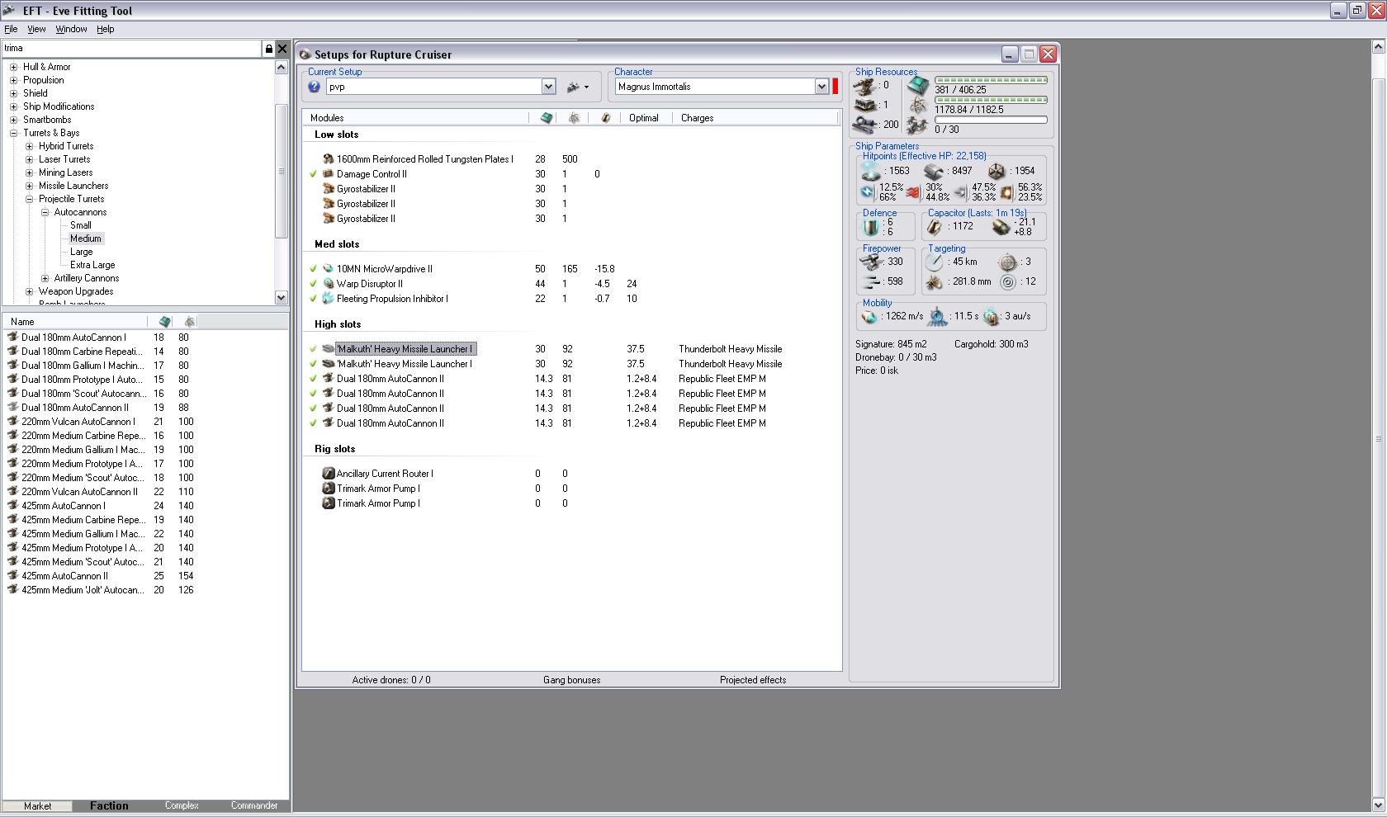1387x817 pixels.
Task: Toggle the highlighted 'Malkuth' launcher active checkmark
Action: click(314, 349)
